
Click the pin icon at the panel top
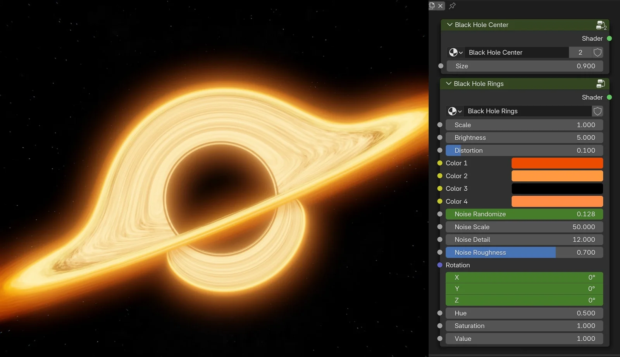point(453,6)
